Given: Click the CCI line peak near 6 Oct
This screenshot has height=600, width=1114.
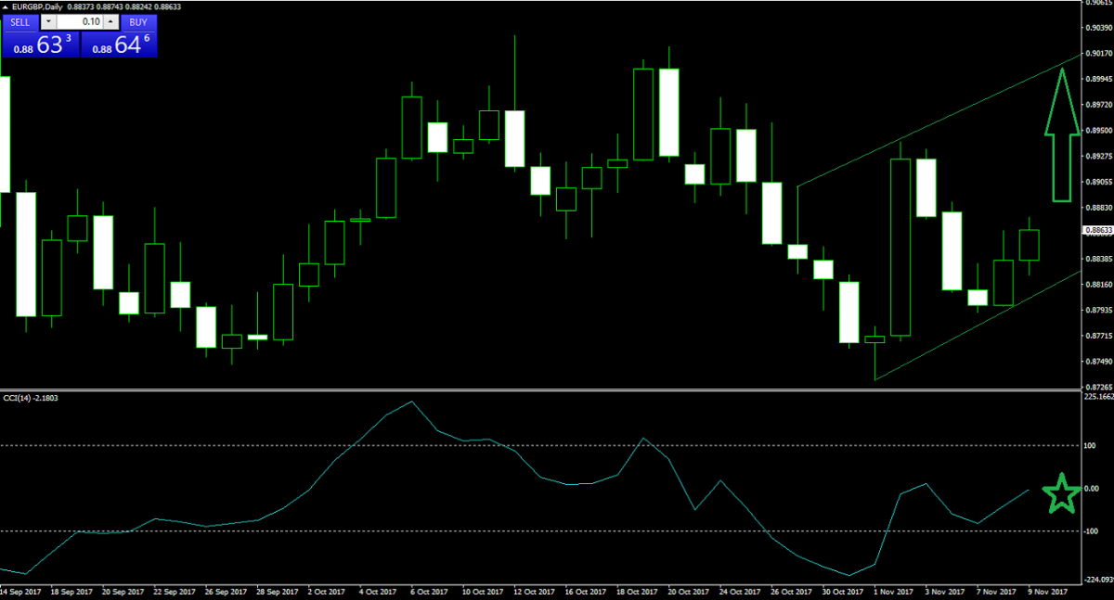Looking at the screenshot, I should point(411,402).
